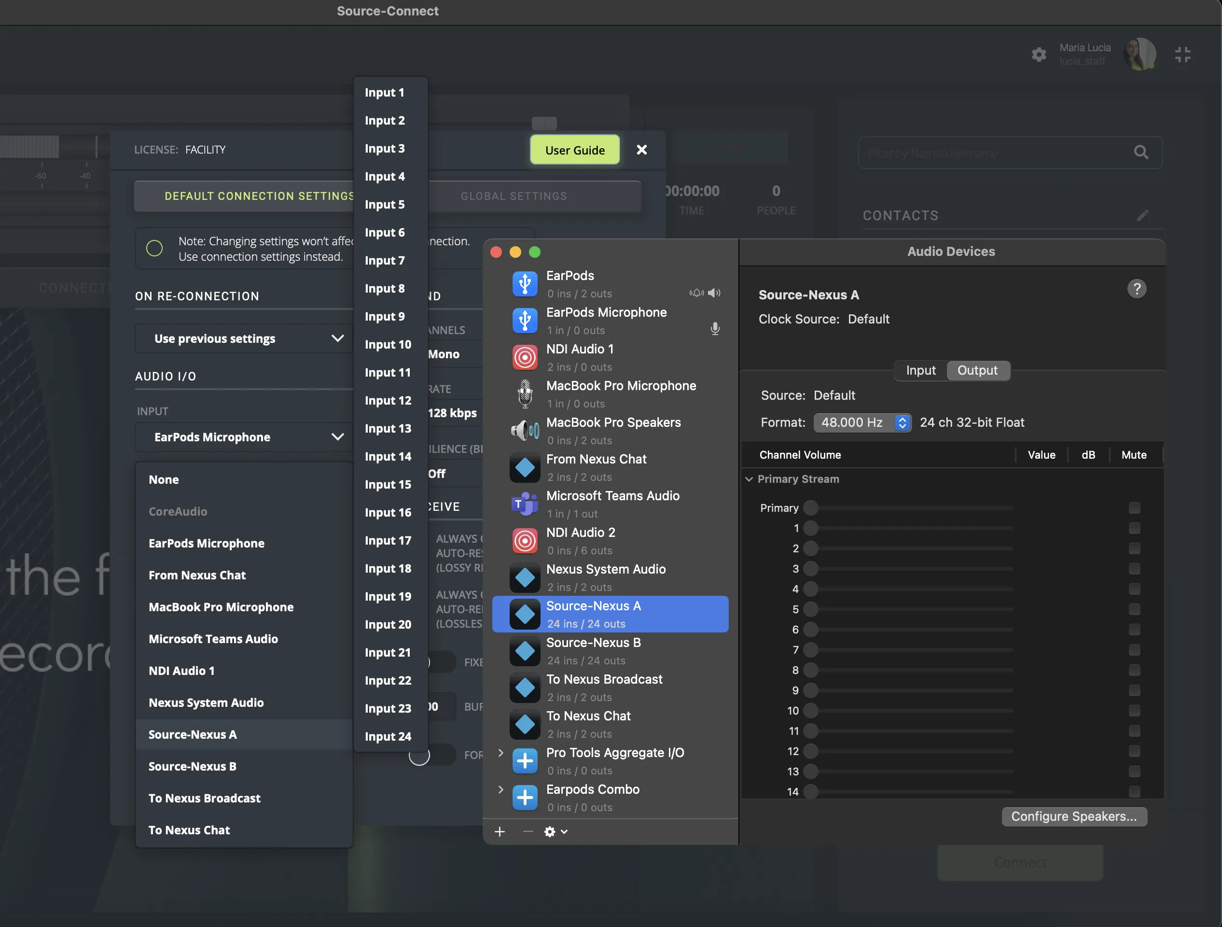Screen dimensions: 1222x927
Task: Select Input 12 from channel list
Action: tap(390, 400)
